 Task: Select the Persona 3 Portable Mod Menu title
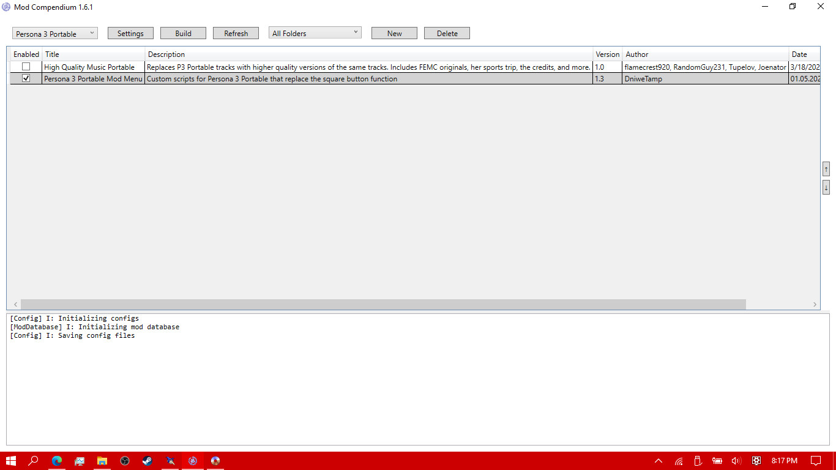[x=93, y=79]
